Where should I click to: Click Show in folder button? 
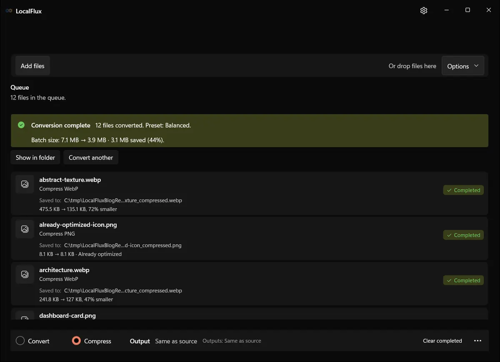[35, 157]
